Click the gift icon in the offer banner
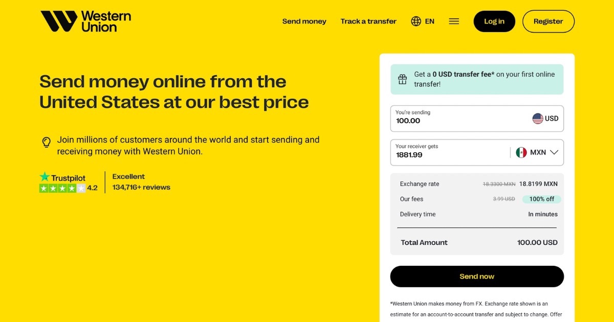Screen dimensions: 614x322 point(403,79)
